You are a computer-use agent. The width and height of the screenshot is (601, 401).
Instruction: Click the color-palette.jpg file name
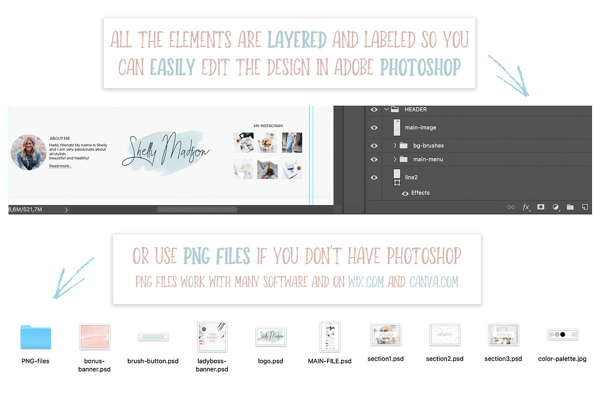(x=562, y=359)
